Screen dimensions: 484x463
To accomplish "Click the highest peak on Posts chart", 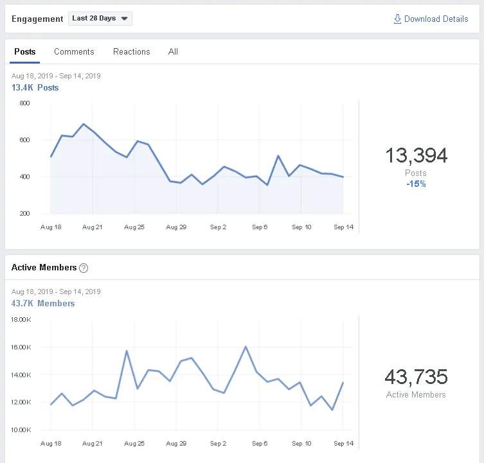I will (x=84, y=124).
